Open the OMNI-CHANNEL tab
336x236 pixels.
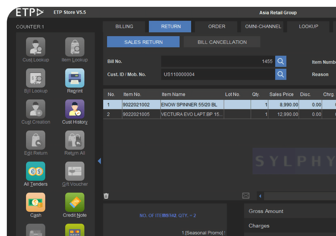[263, 26]
